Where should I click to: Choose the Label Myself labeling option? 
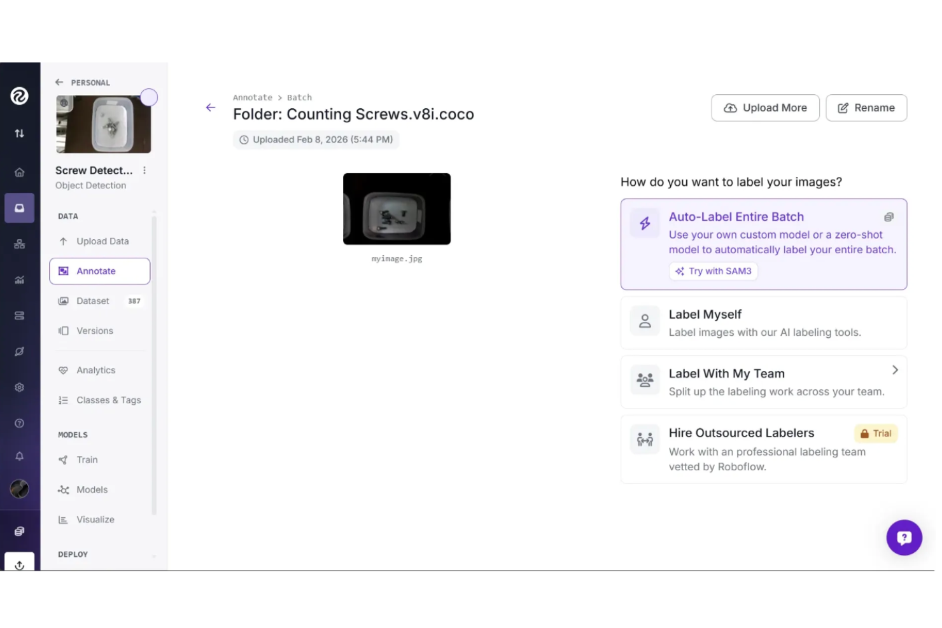[763, 323]
